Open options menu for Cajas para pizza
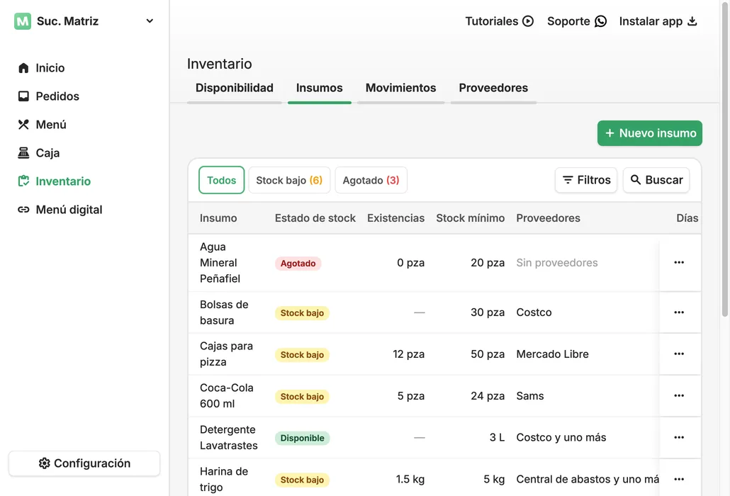Screen dimensions: 730x496 point(679,354)
